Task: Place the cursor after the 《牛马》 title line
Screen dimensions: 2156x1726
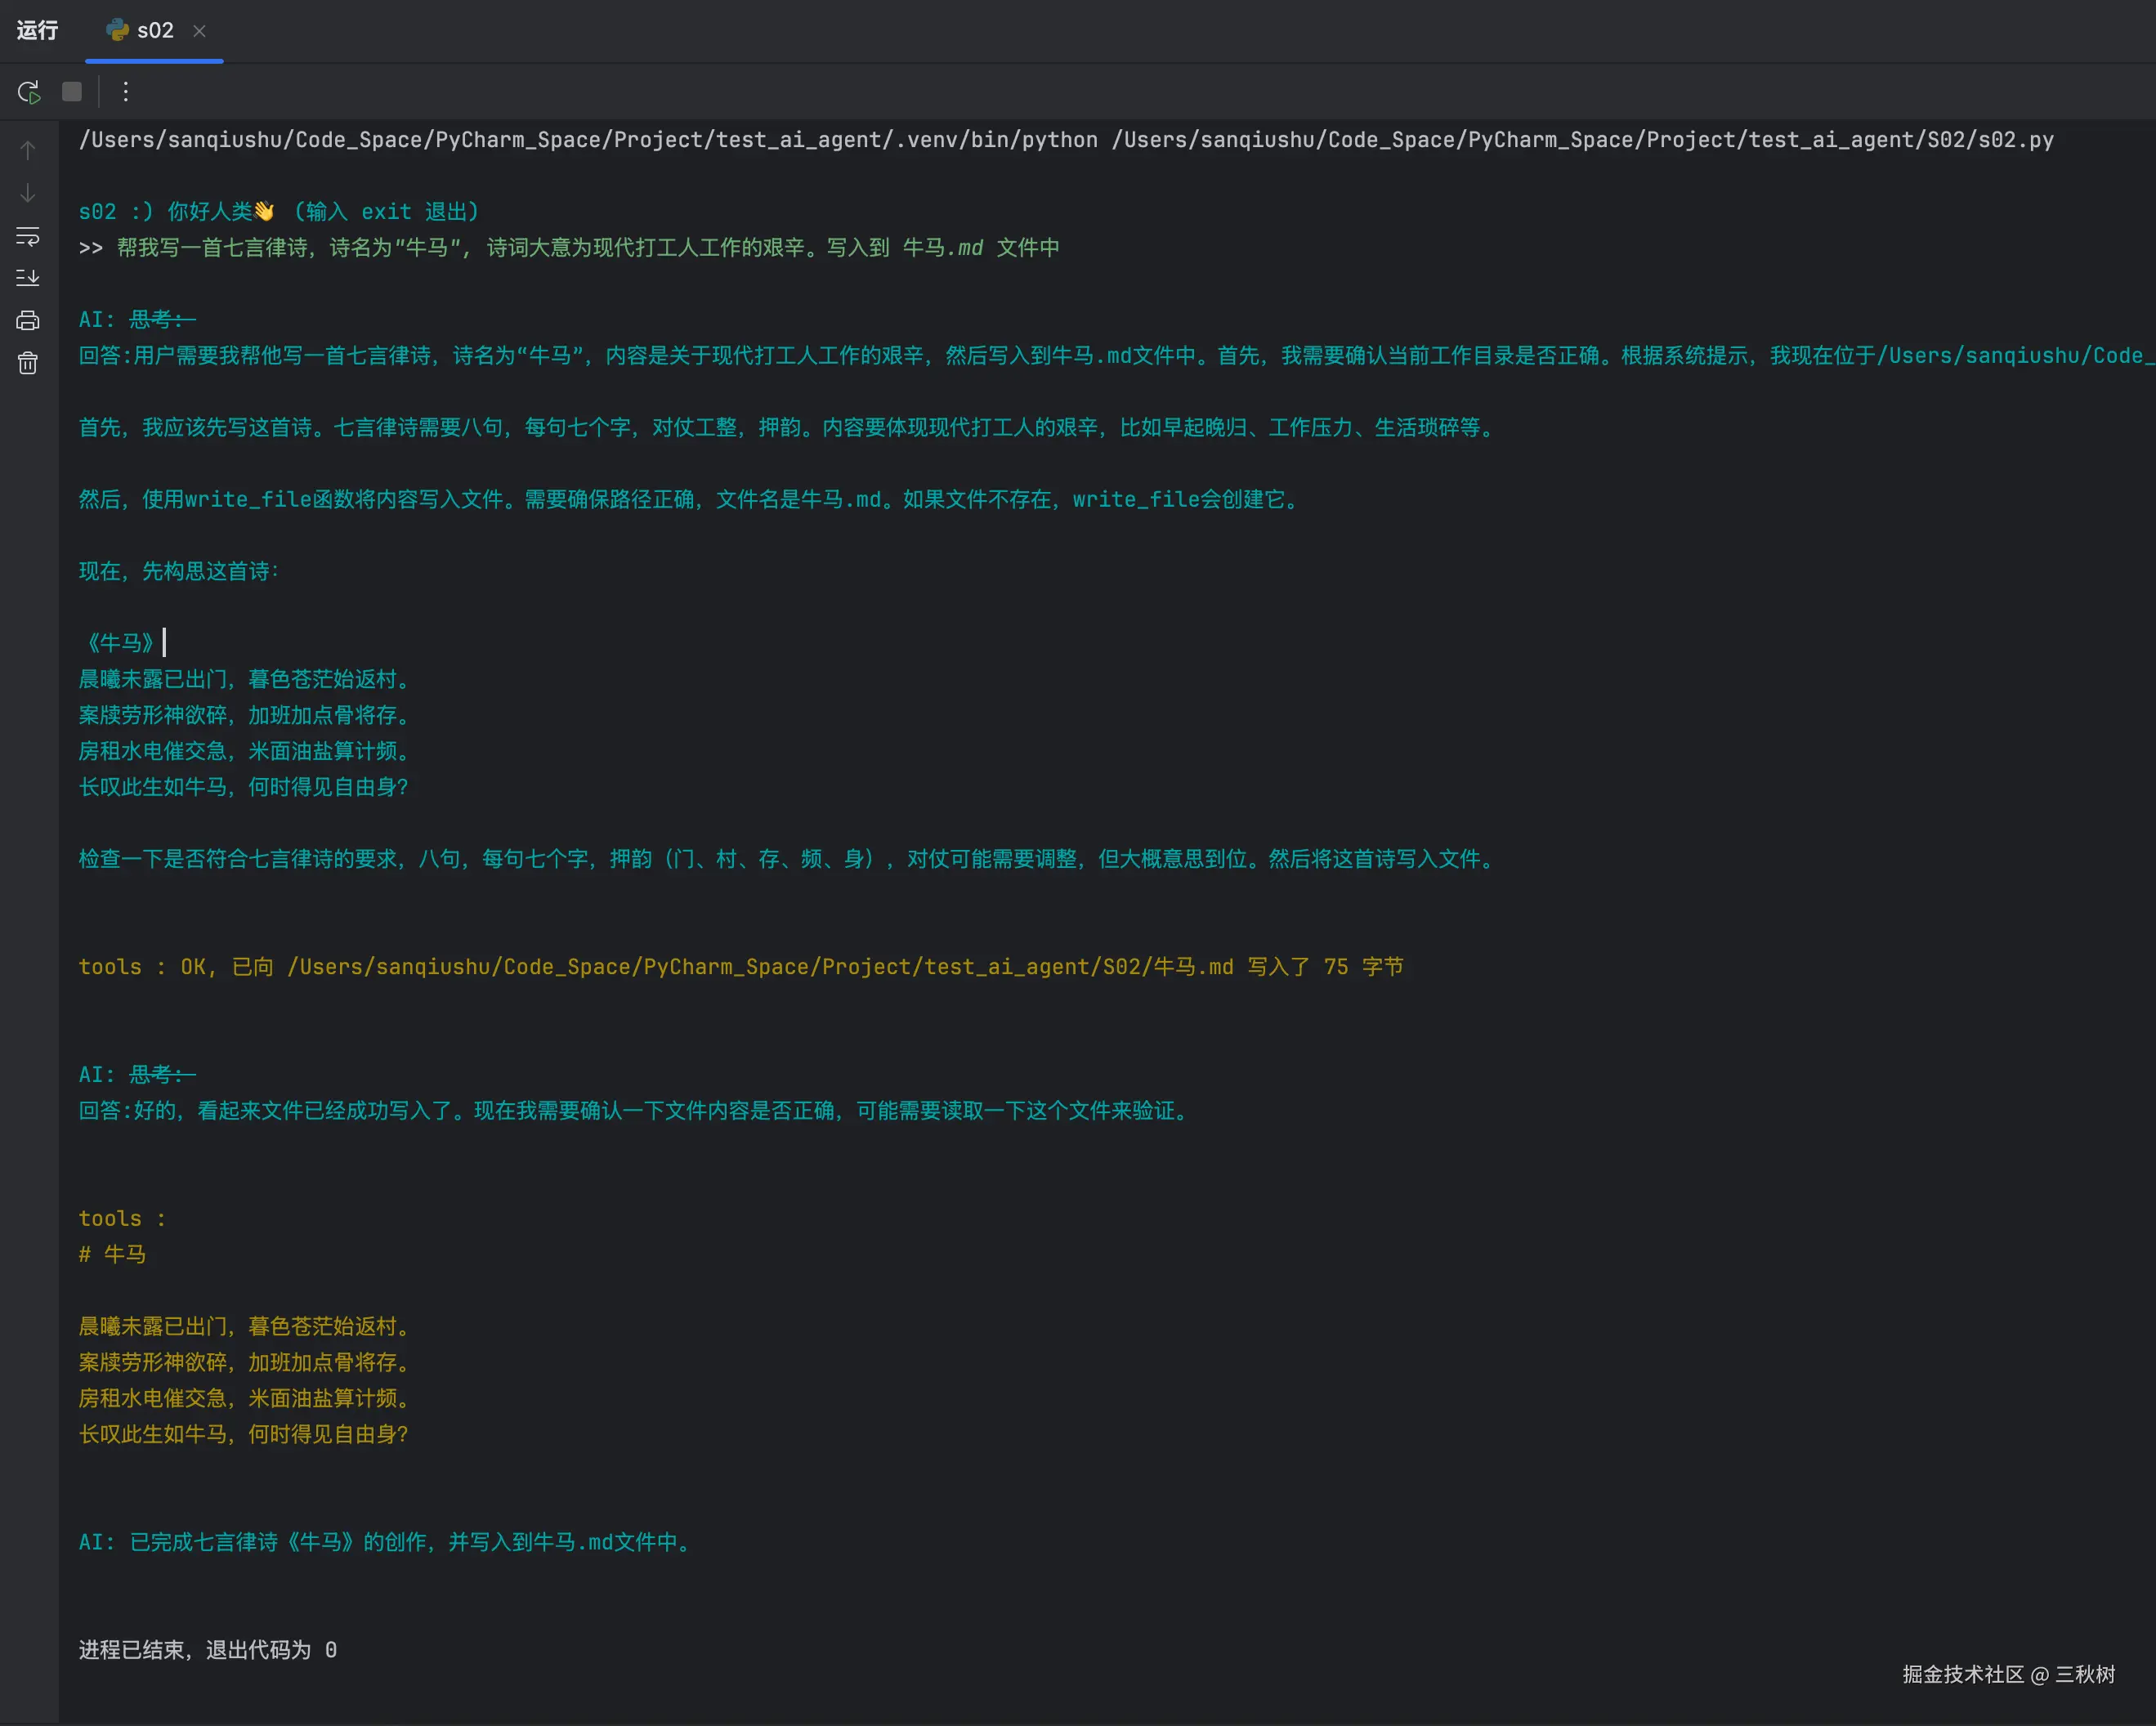Action: click(x=164, y=643)
